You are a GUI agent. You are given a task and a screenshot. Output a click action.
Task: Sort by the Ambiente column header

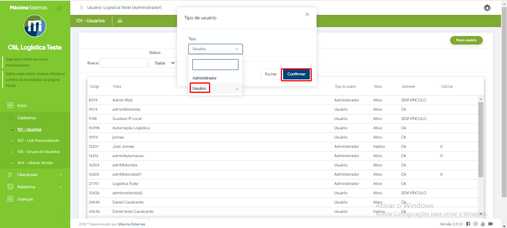click(x=408, y=87)
